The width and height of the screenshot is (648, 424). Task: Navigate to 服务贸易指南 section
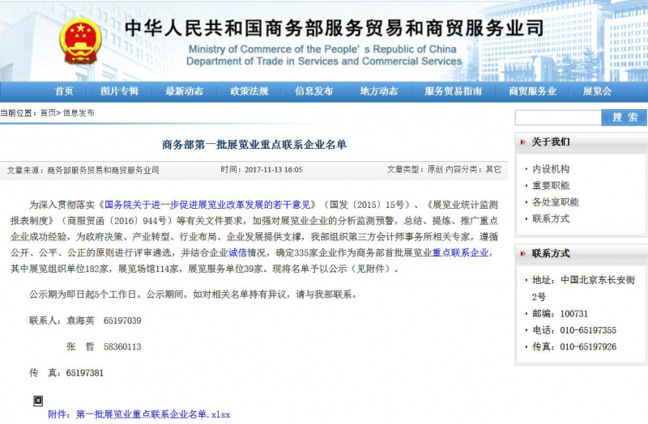click(453, 91)
